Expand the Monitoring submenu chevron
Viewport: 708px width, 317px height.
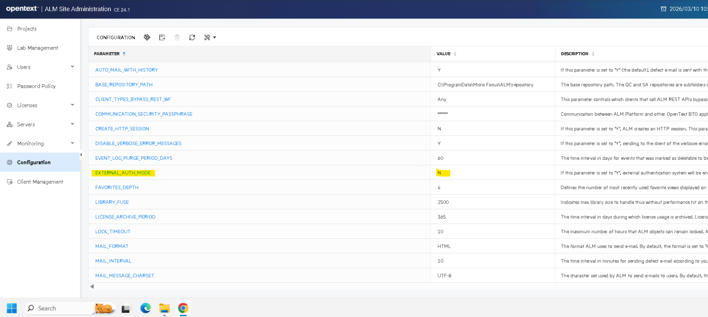[72, 143]
